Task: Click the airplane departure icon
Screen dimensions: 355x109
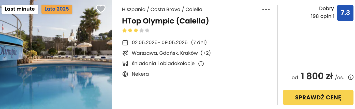Action: pyautogui.click(x=125, y=53)
